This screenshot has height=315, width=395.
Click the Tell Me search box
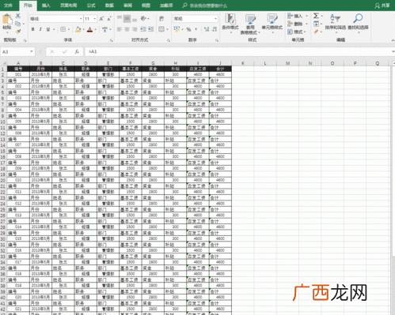point(205,6)
